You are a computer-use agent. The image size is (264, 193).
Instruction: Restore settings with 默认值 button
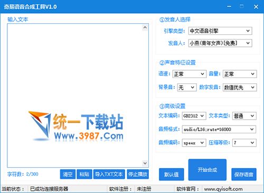pos(172,175)
